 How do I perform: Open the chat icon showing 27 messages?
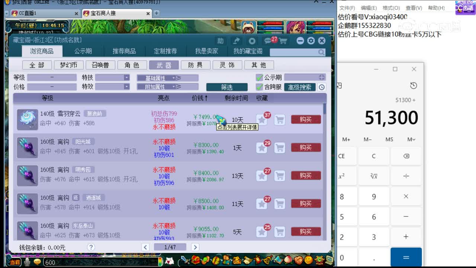point(267,41)
